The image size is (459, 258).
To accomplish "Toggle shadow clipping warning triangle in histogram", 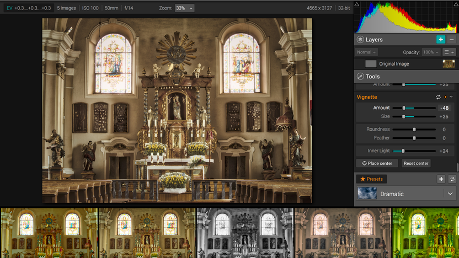I will point(357,4).
